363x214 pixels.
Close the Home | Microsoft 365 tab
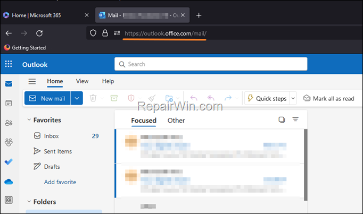[x=87, y=15]
